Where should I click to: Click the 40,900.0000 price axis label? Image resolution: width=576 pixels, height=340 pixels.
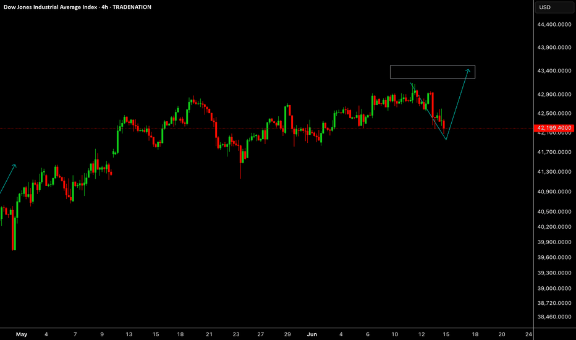click(554, 192)
